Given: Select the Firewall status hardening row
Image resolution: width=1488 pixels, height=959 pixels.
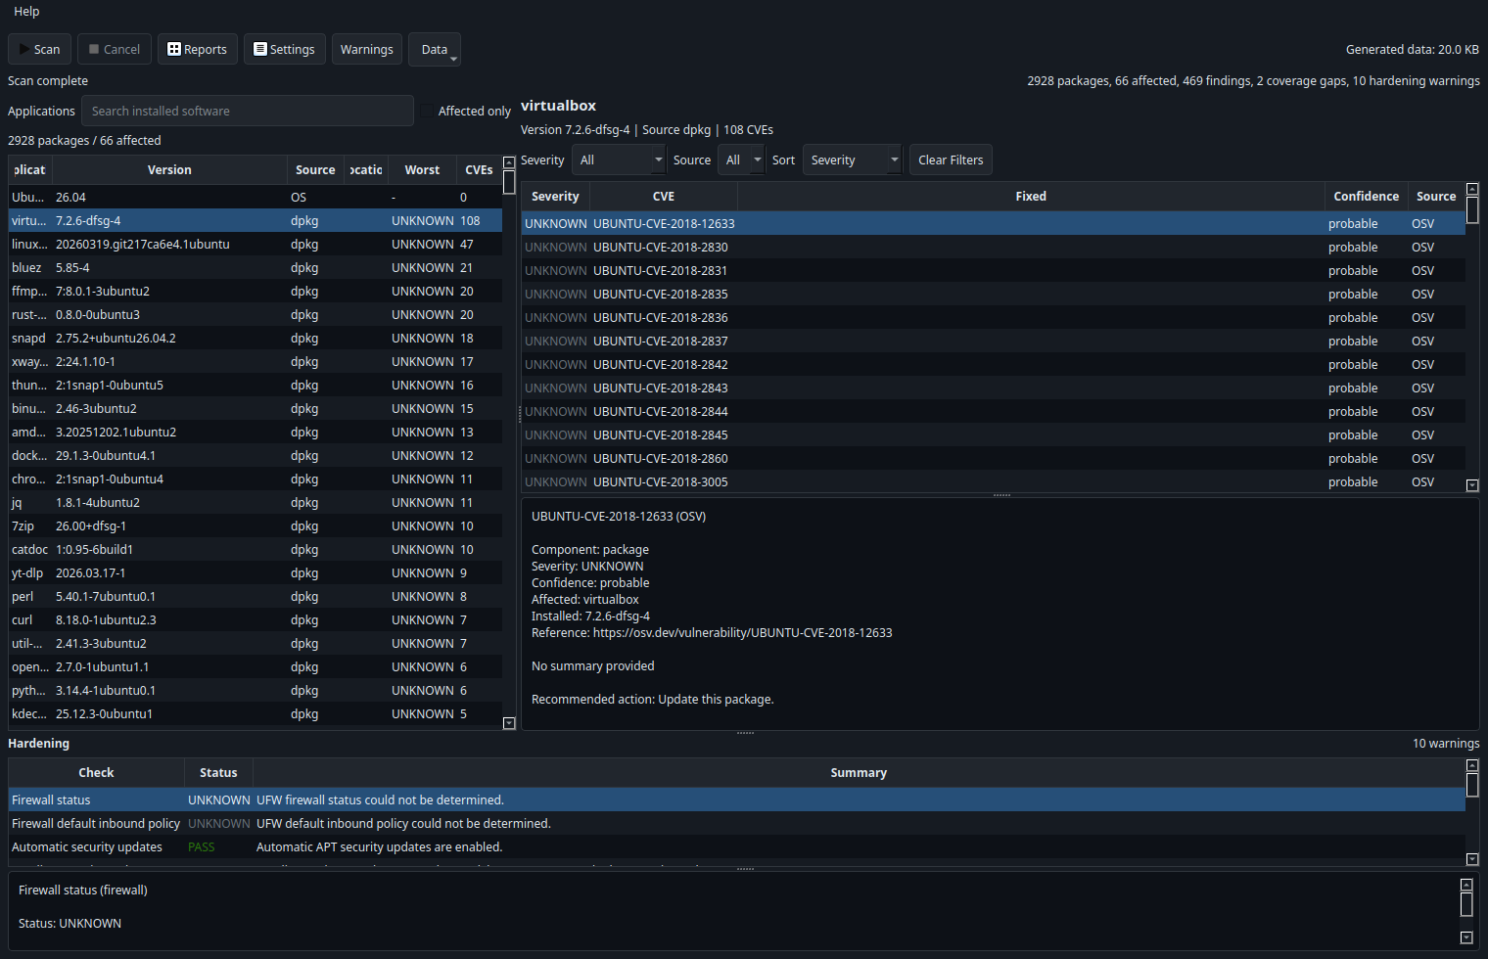Looking at the screenshot, I should [736, 799].
